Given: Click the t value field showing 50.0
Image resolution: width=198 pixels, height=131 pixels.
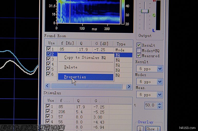Looking at the screenshot, I should pos(150,105).
